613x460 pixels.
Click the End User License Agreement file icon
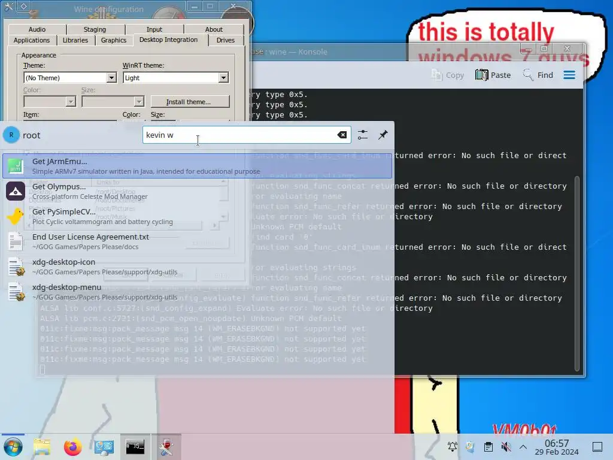coord(16,241)
